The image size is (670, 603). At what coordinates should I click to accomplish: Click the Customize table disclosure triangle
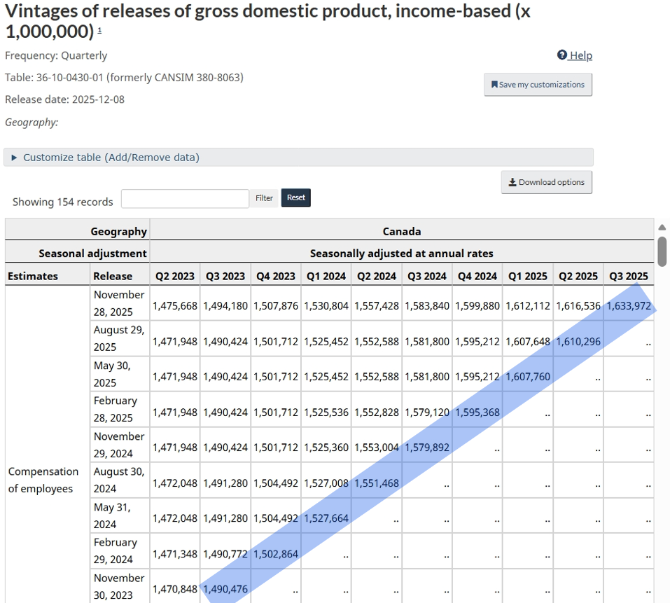[14, 157]
